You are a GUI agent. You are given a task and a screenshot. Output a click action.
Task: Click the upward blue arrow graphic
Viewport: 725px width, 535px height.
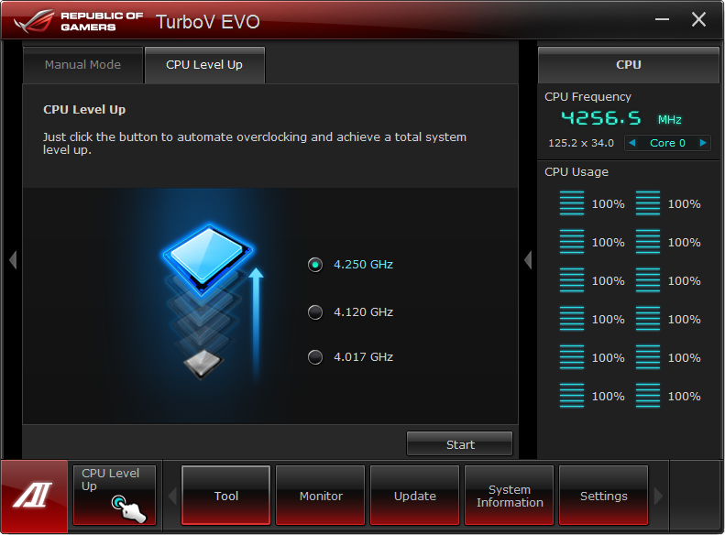[256, 324]
